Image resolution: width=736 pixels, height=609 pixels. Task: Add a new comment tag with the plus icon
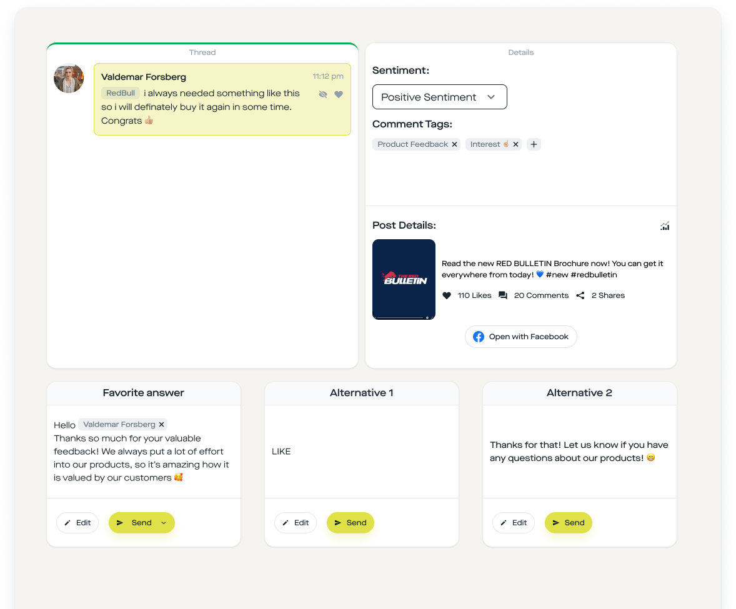pos(534,144)
